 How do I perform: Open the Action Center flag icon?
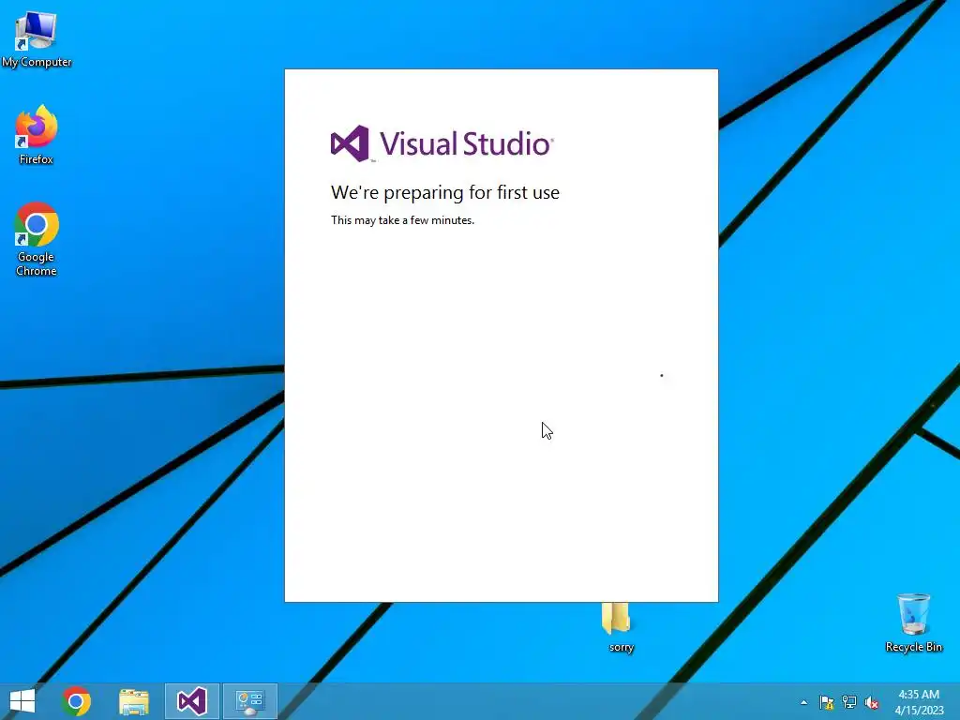coord(827,702)
